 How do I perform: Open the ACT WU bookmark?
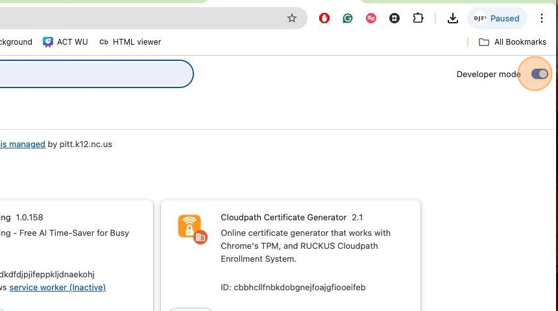point(65,42)
